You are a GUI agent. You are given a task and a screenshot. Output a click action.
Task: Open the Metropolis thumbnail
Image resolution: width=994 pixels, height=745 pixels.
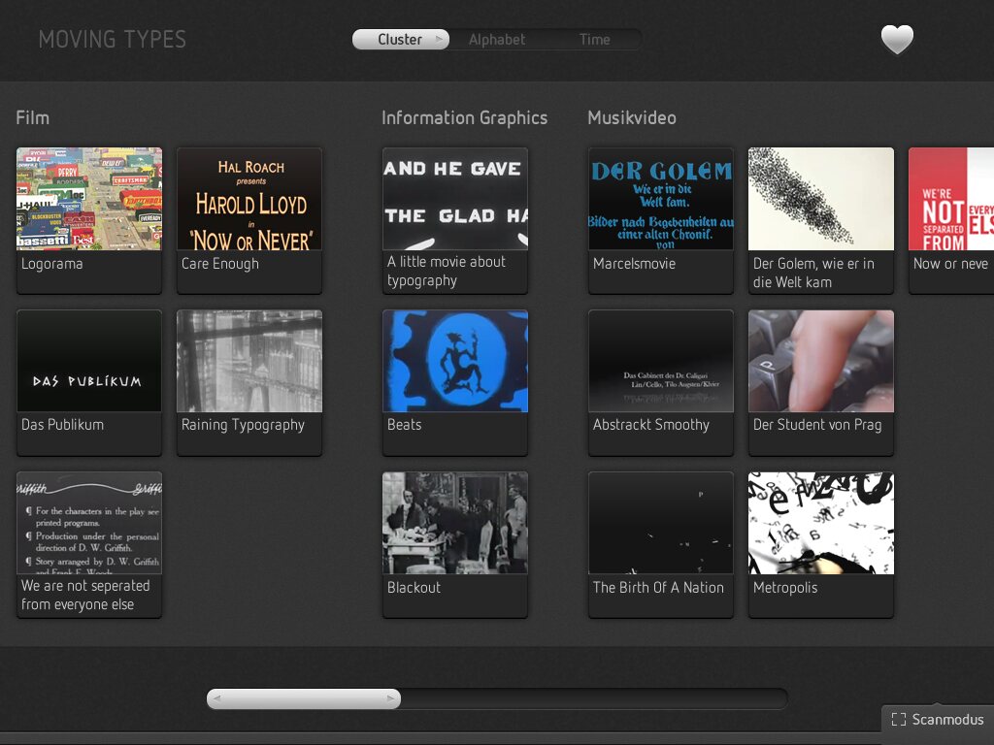pyautogui.click(x=821, y=523)
